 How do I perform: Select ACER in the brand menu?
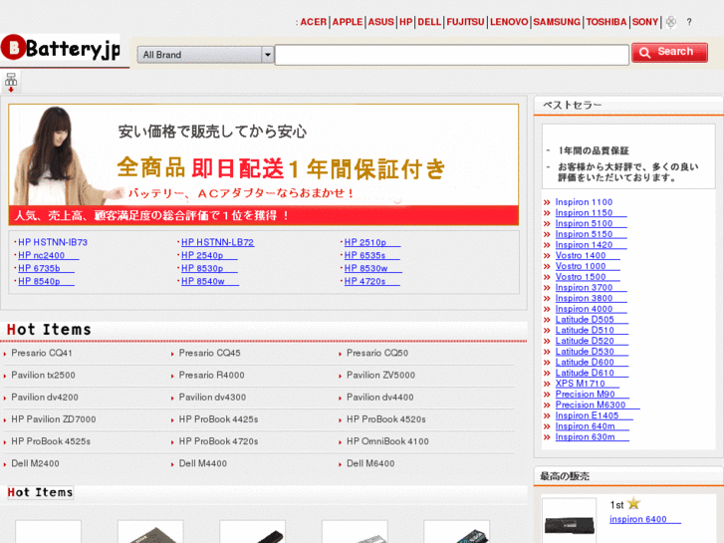point(313,22)
